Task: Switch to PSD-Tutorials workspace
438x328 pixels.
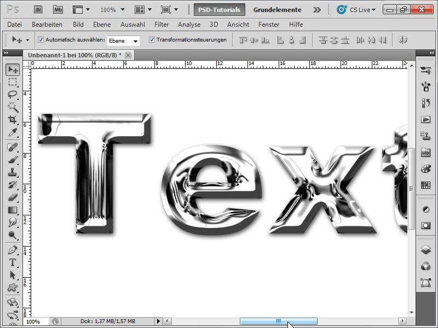Action: coord(220,10)
